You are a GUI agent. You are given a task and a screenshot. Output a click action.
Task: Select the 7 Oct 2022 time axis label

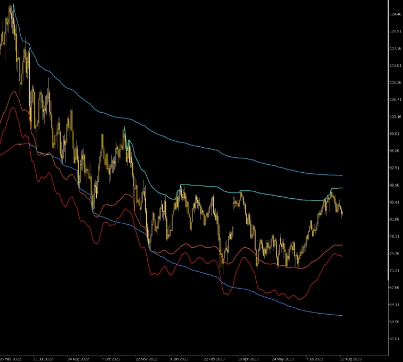pyautogui.click(x=111, y=359)
